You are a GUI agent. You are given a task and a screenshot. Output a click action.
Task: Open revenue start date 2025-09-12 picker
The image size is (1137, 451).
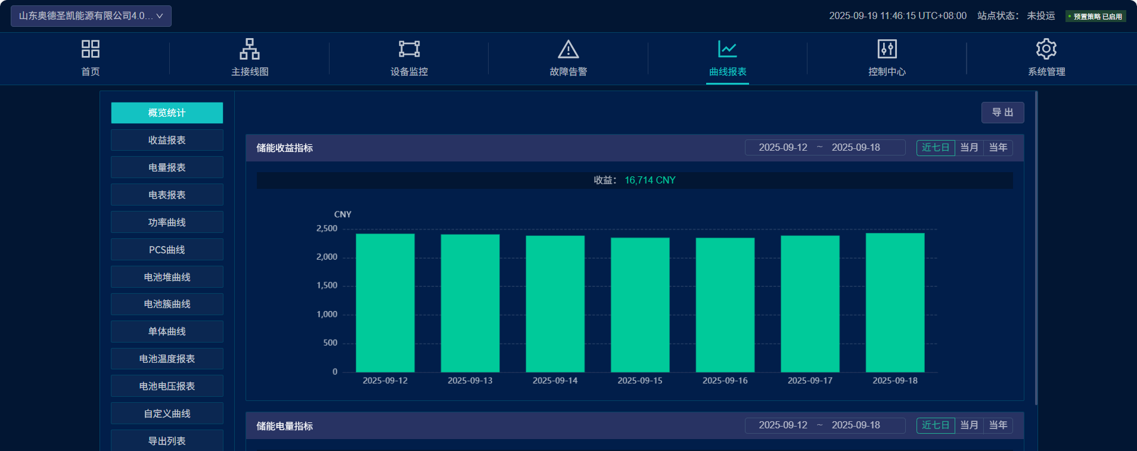click(x=782, y=148)
